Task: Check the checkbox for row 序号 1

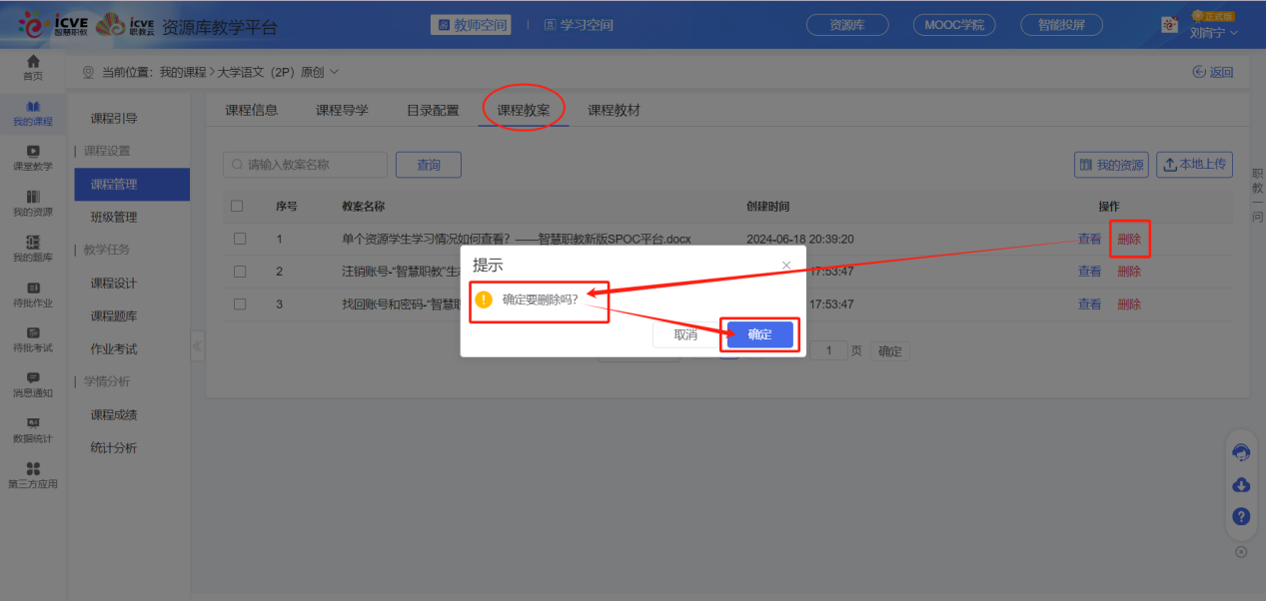Action: point(239,239)
